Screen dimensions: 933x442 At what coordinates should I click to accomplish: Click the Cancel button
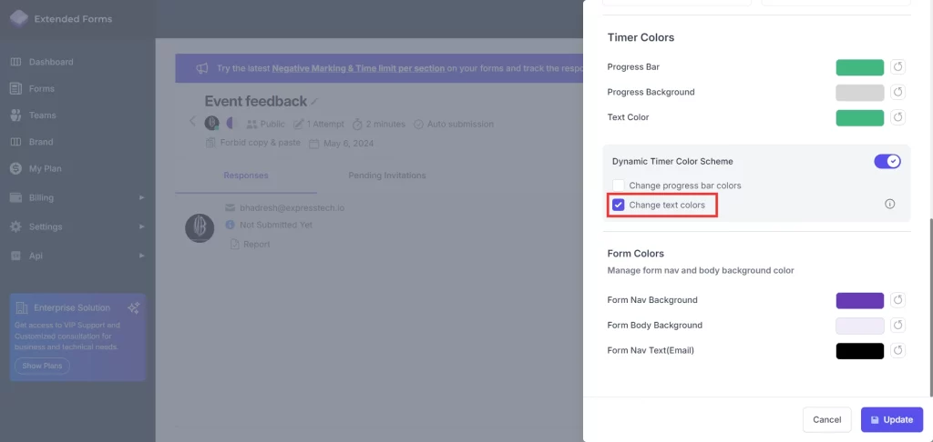point(826,419)
